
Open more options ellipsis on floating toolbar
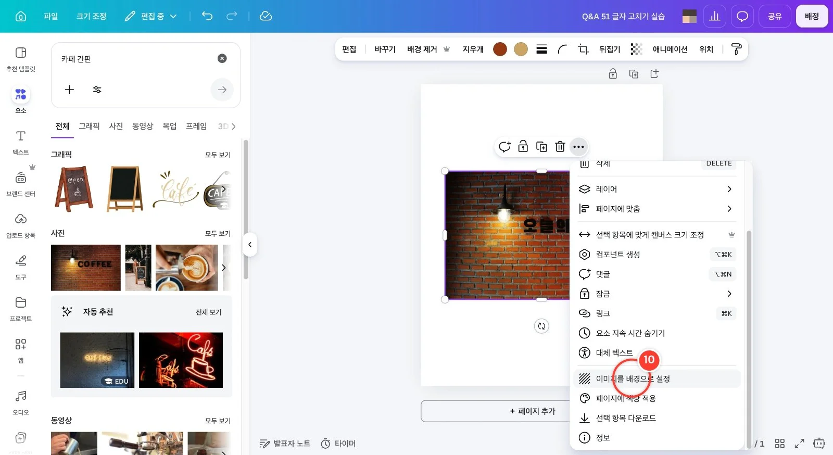point(578,147)
